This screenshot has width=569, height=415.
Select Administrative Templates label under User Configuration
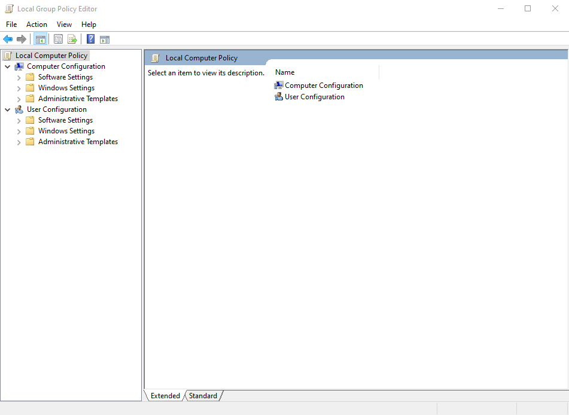coord(78,142)
